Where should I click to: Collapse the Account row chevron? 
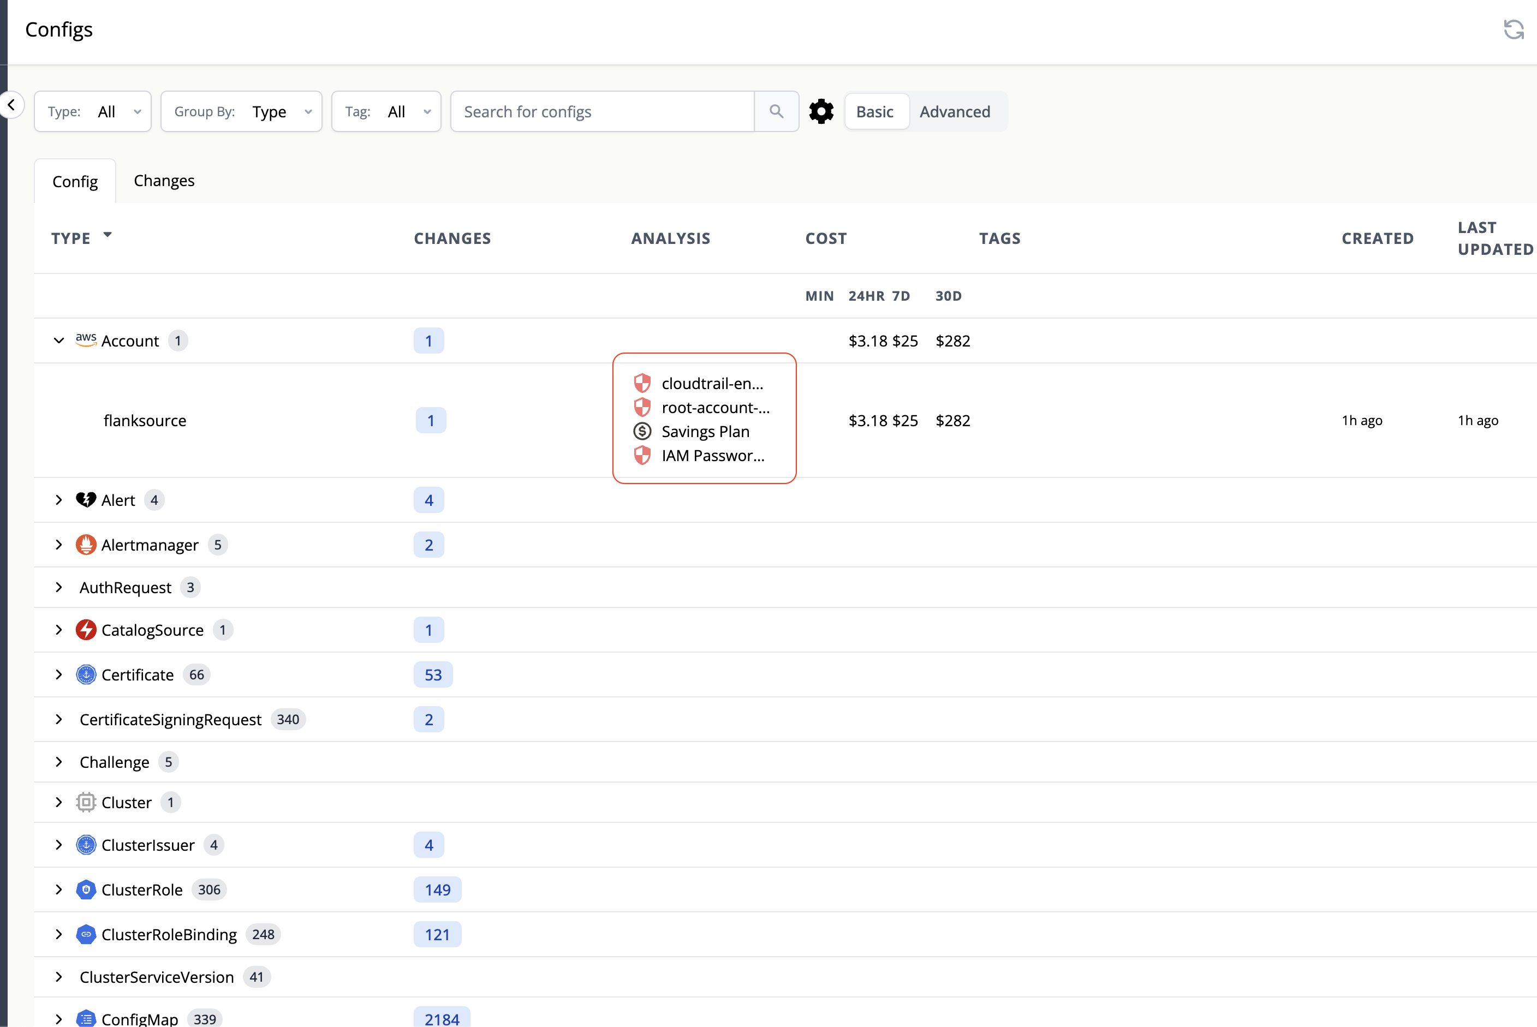[x=58, y=340]
